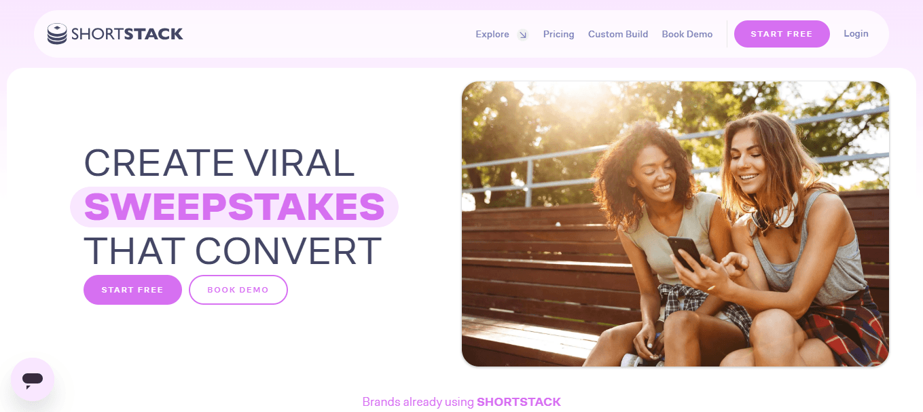This screenshot has width=923, height=412.
Task: Select Book Demo in the top navigation
Action: tap(687, 34)
